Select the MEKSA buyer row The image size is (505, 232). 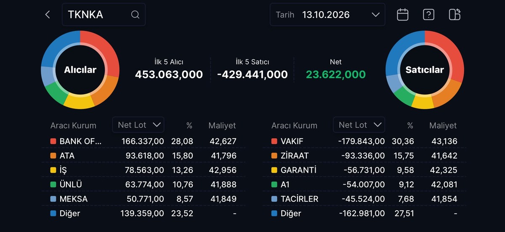143,199
